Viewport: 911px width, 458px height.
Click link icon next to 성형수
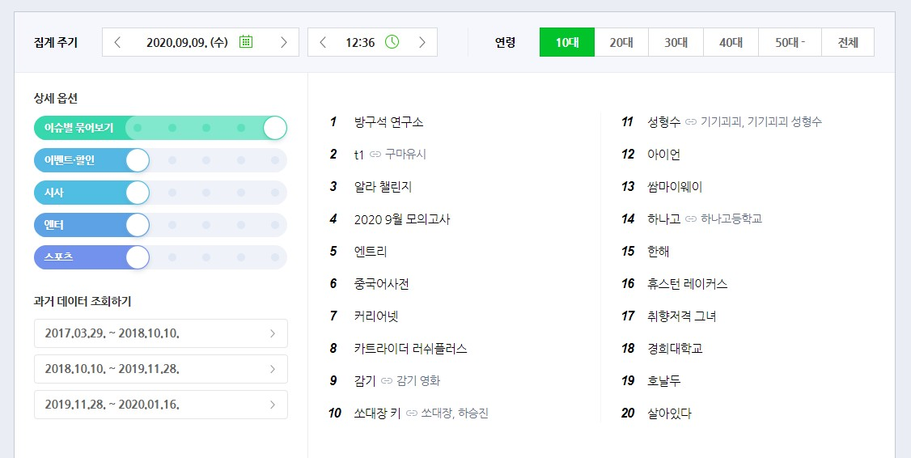point(691,122)
